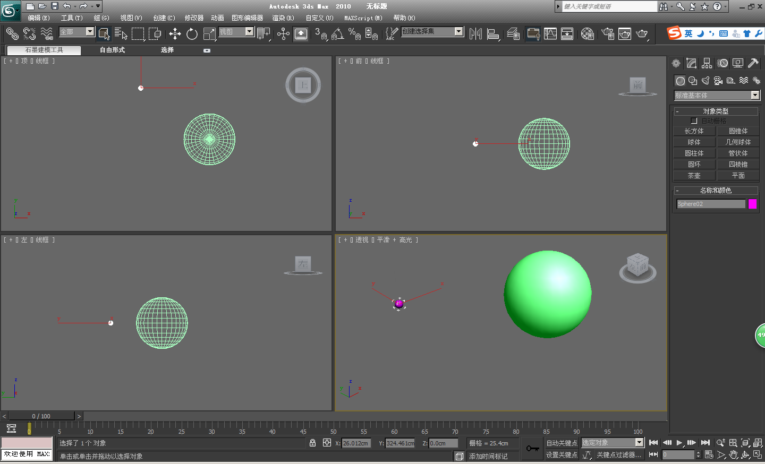Enable the 自动栅格 checkbox
This screenshot has height=464, width=765.
694,121
